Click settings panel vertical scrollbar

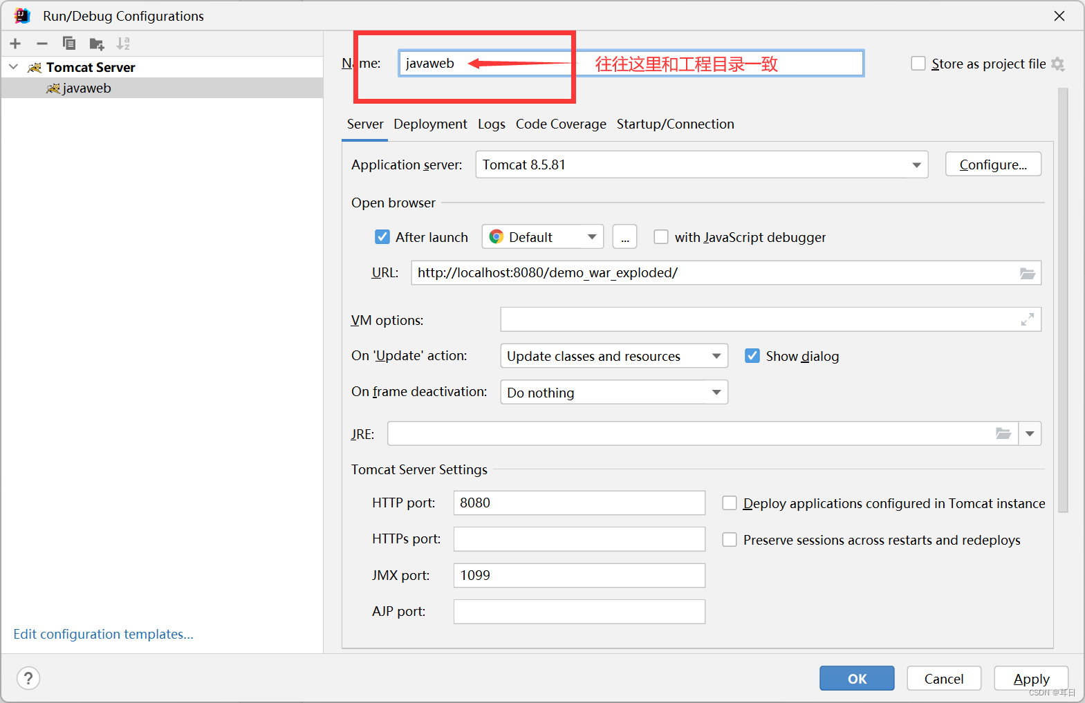(1063, 299)
